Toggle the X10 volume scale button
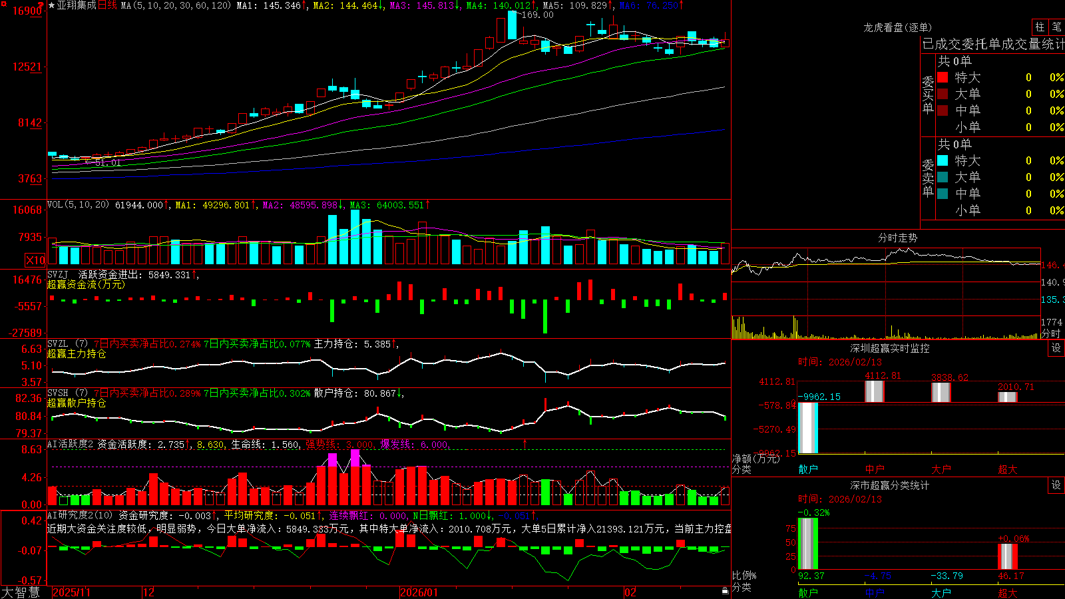The width and height of the screenshot is (1065, 599). pos(35,260)
